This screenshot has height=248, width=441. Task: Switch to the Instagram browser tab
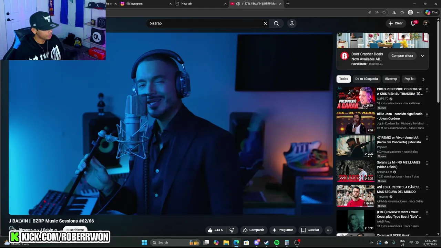tap(145, 4)
